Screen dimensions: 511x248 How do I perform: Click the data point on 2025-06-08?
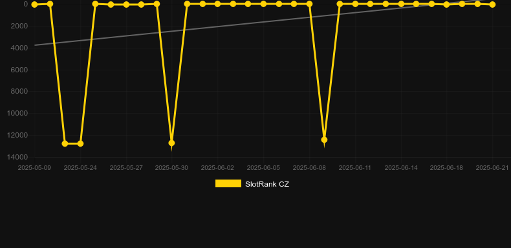tap(309, 4)
